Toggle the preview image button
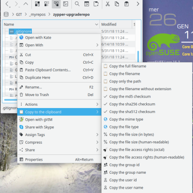Viewport: 193px width, 193px height. (66, 4)
